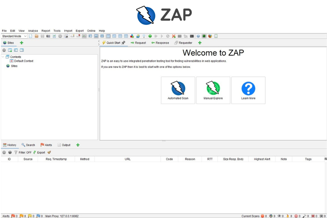This screenshot has height=218, width=327.
Task: Show the Output tab
Action: (x=64, y=145)
